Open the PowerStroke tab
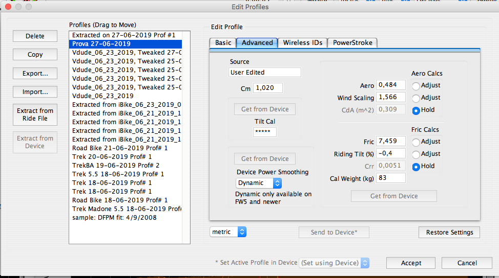 click(x=353, y=43)
